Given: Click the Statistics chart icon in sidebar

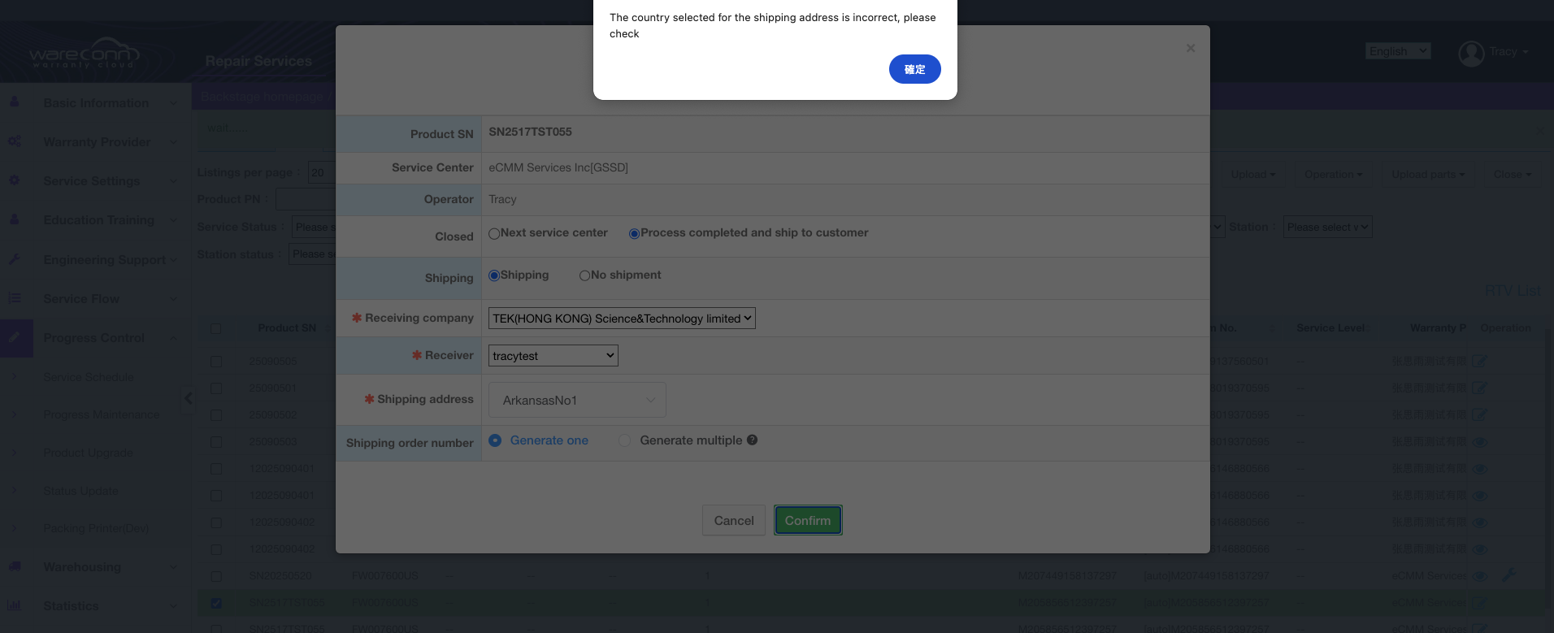Looking at the screenshot, I should pyautogui.click(x=15, y=605).
